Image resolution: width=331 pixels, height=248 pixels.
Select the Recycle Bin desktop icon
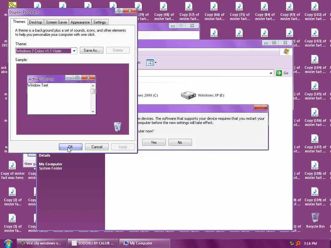(315, 220)
